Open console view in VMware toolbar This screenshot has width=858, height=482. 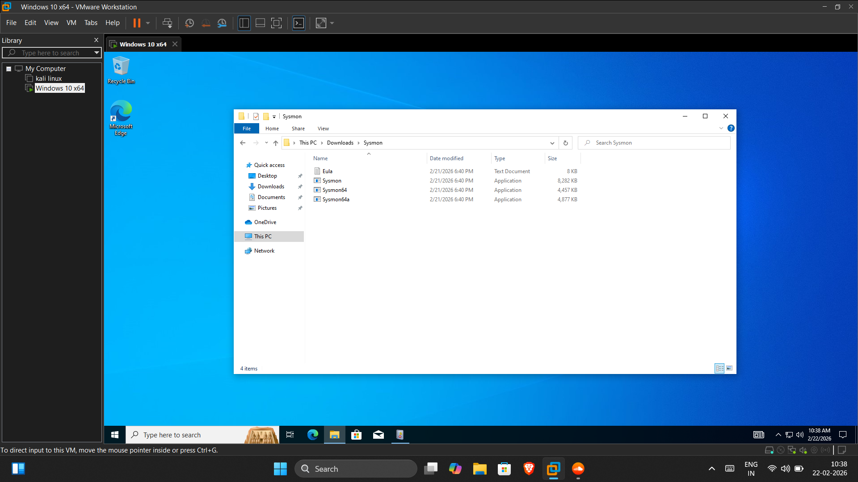(299, 23)
